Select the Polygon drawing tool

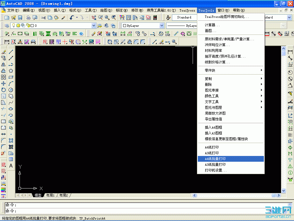click(x=11, y=71)
